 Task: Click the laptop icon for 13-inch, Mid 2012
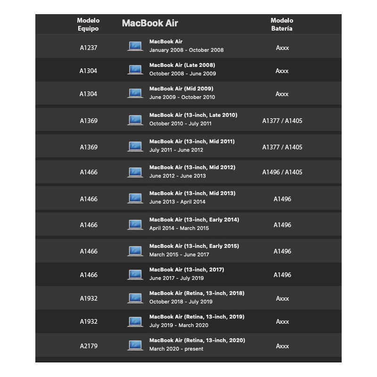coord(135,172)
